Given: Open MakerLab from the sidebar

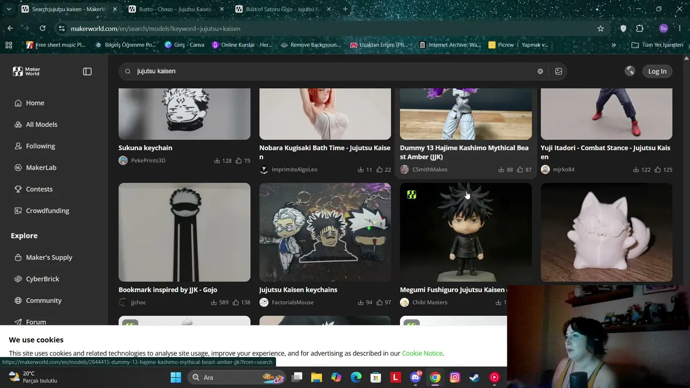Looking at the screenshot, I should 41,168.
